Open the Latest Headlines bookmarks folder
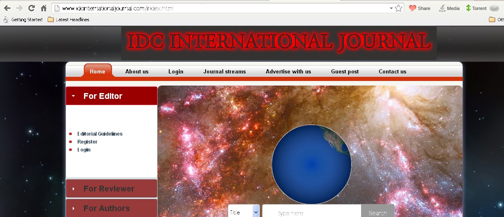The width and height of the screenshot is (504, 217). (x=69, y=20)
